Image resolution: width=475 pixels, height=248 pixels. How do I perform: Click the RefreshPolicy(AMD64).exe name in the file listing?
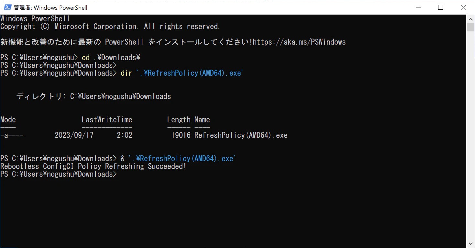(x=241, y=135)
